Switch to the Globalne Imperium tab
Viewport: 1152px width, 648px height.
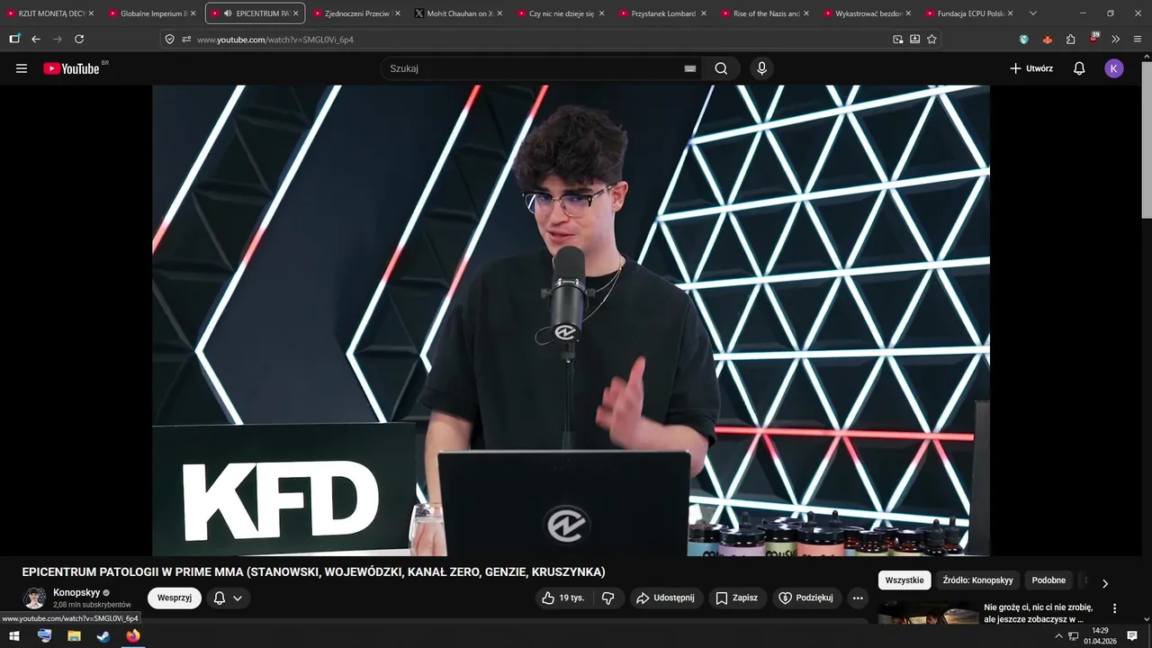coord(153,13)
